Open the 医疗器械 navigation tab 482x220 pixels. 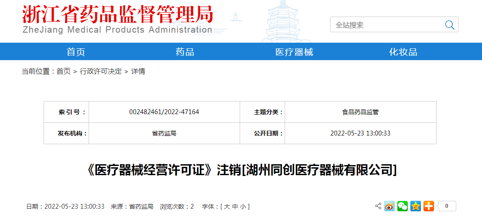coord(294,52)
